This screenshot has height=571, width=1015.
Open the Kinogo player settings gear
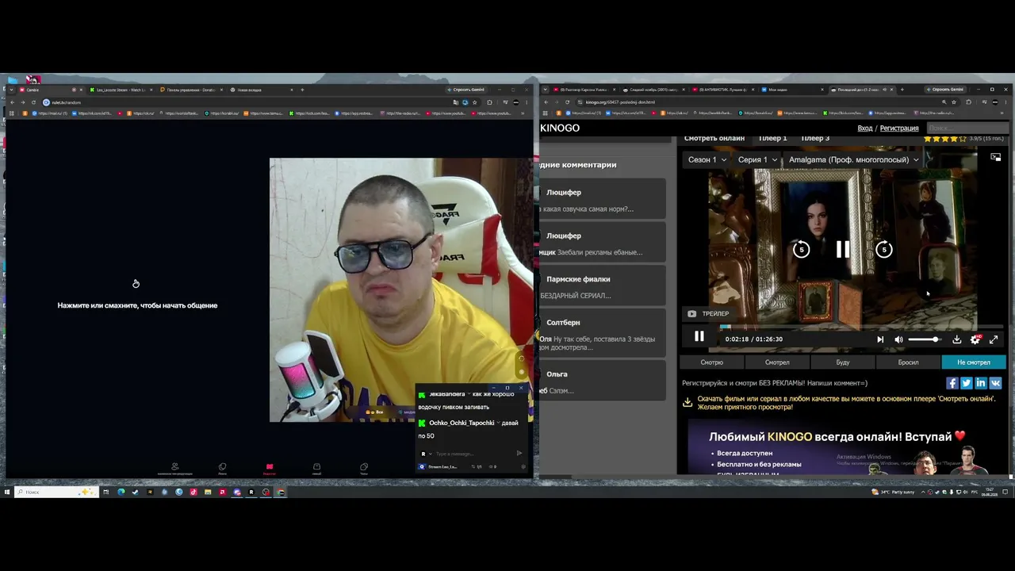[x=975, y=339]
